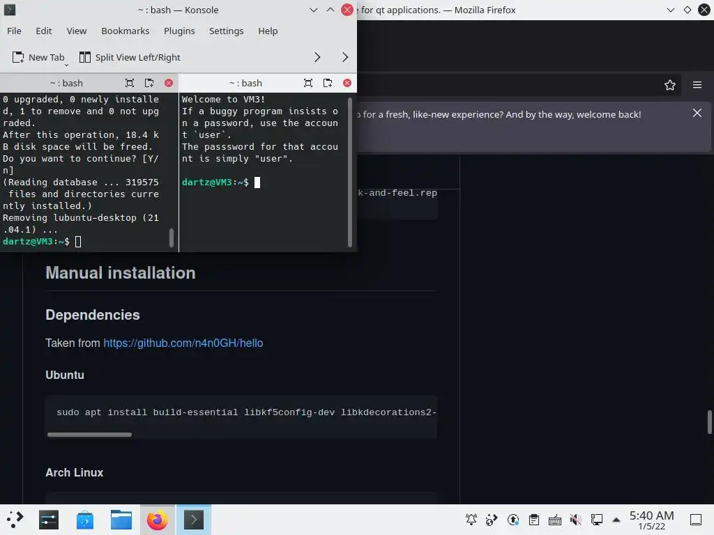Click the left terminal pane scrollbar
Screen dimensions: 714x535
pyautogui.click(x=172, y=238)
